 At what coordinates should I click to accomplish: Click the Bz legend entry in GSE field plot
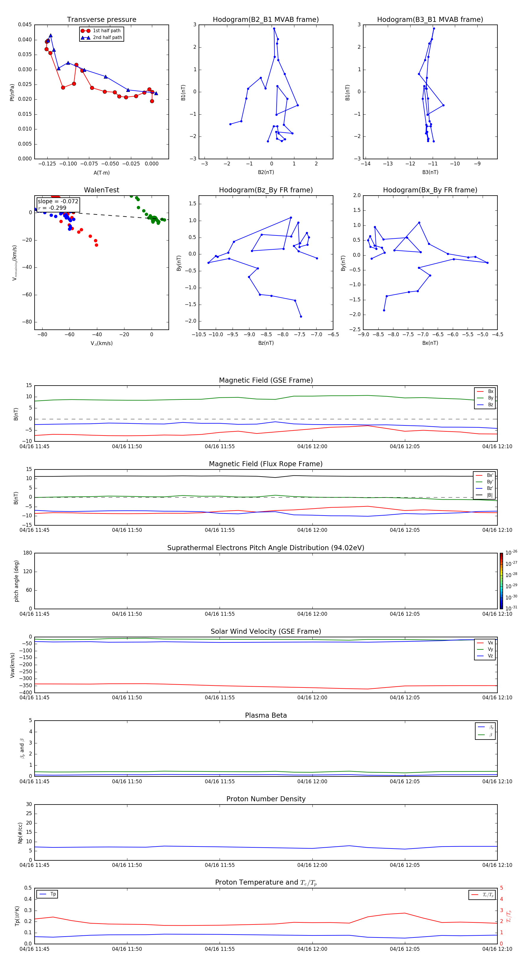coord(485,405)
